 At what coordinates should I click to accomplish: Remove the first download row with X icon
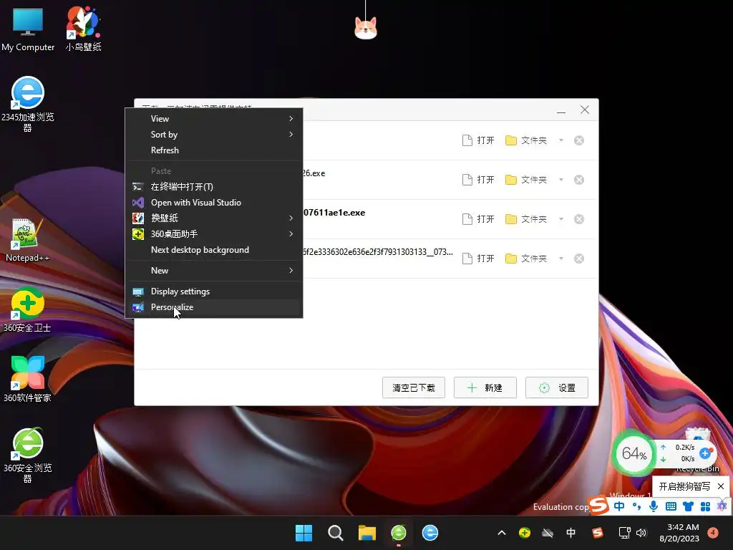[x=578, y=140]
